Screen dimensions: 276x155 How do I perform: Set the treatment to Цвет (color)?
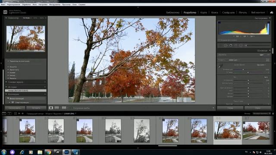[x=262, y=55]
